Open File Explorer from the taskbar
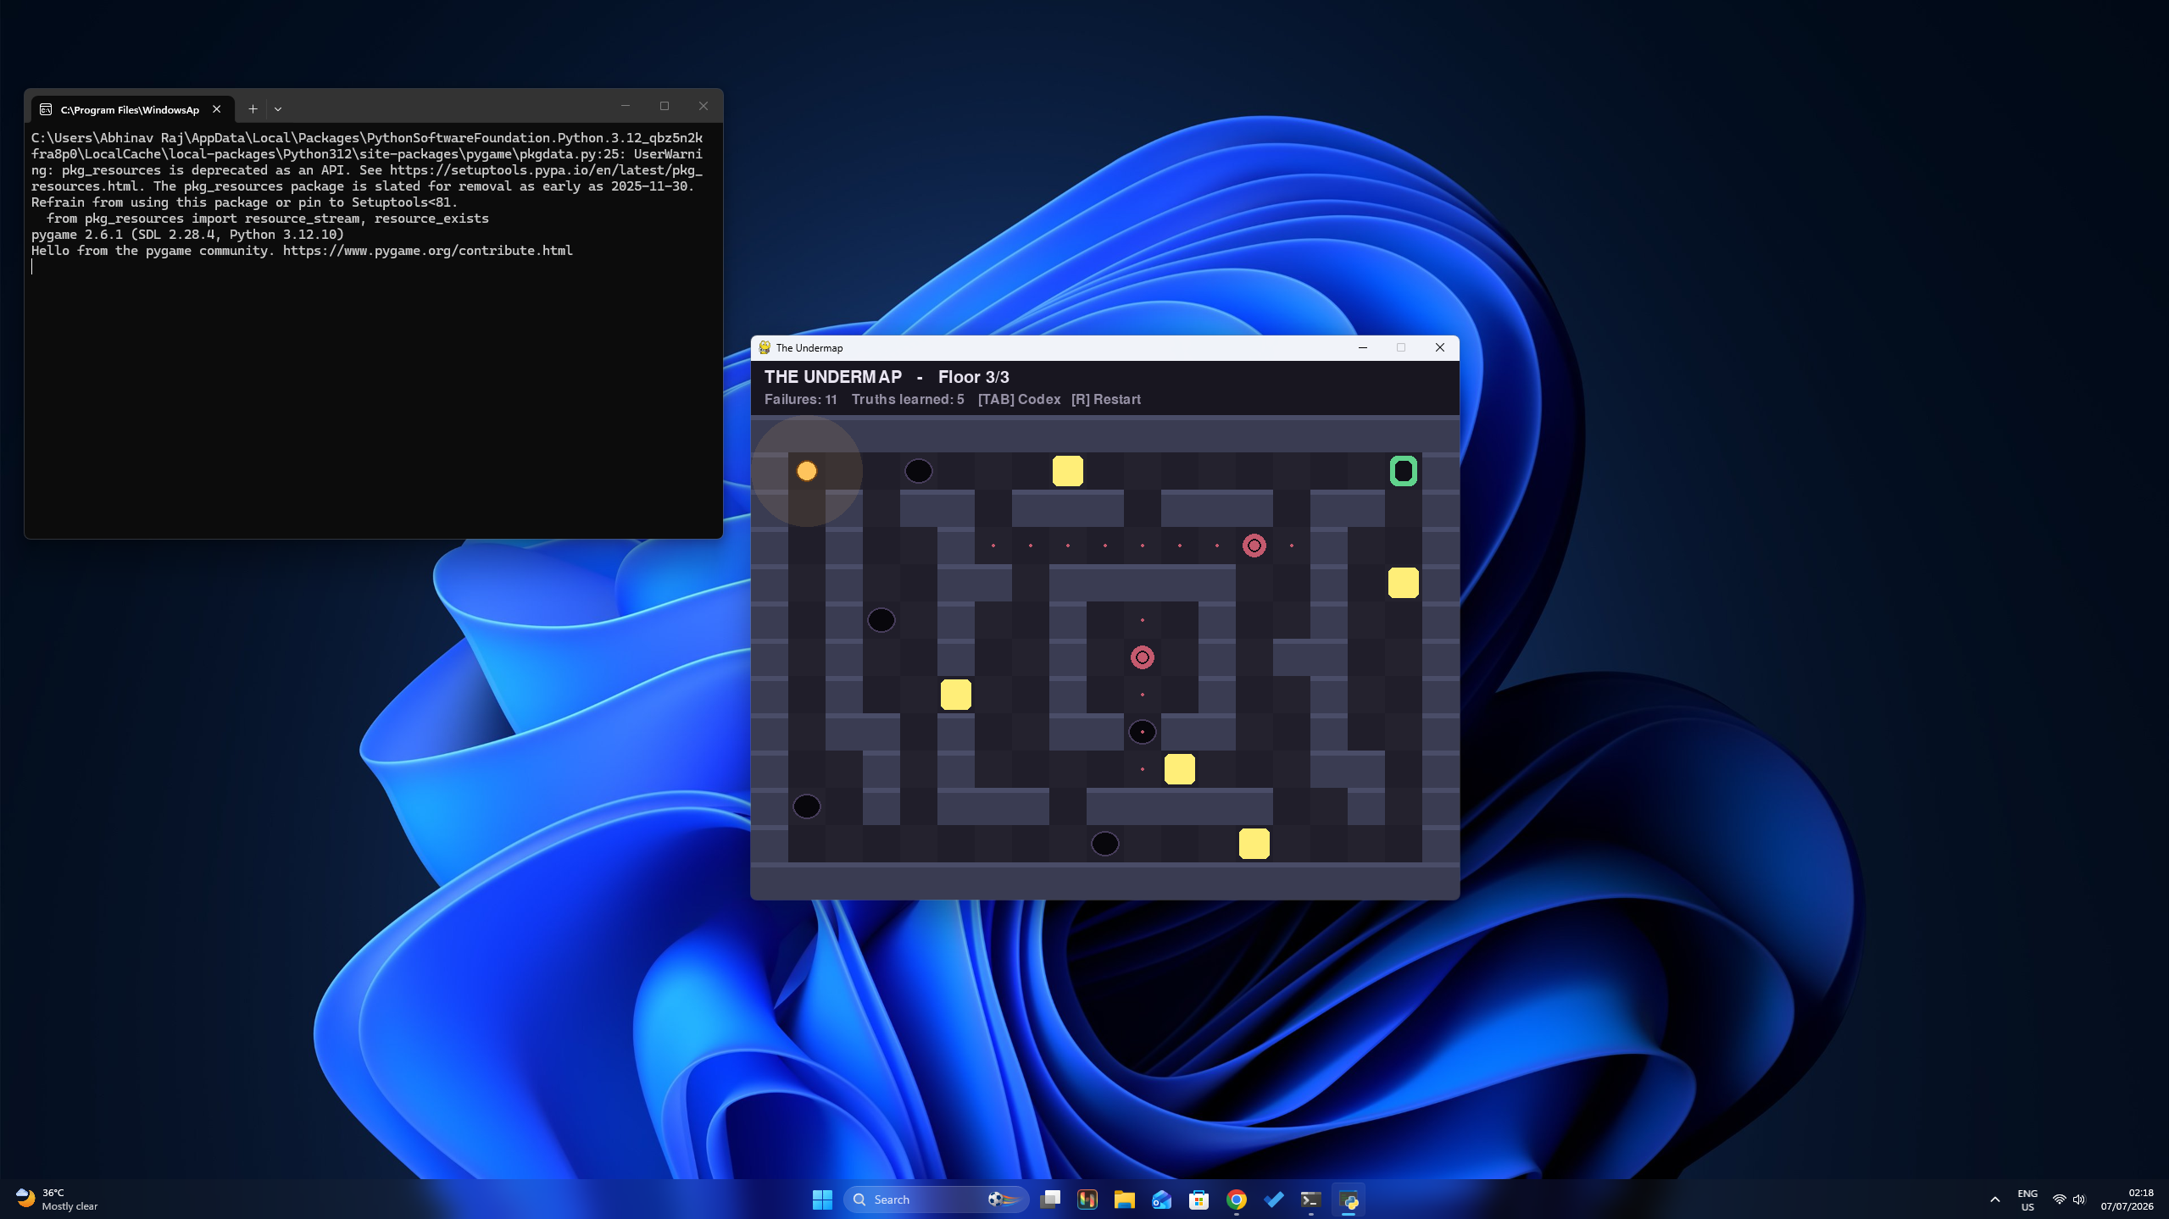 coord(1124,1200)
